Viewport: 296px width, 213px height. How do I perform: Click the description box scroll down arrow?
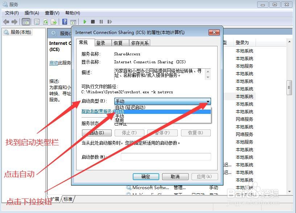[208, 77]
